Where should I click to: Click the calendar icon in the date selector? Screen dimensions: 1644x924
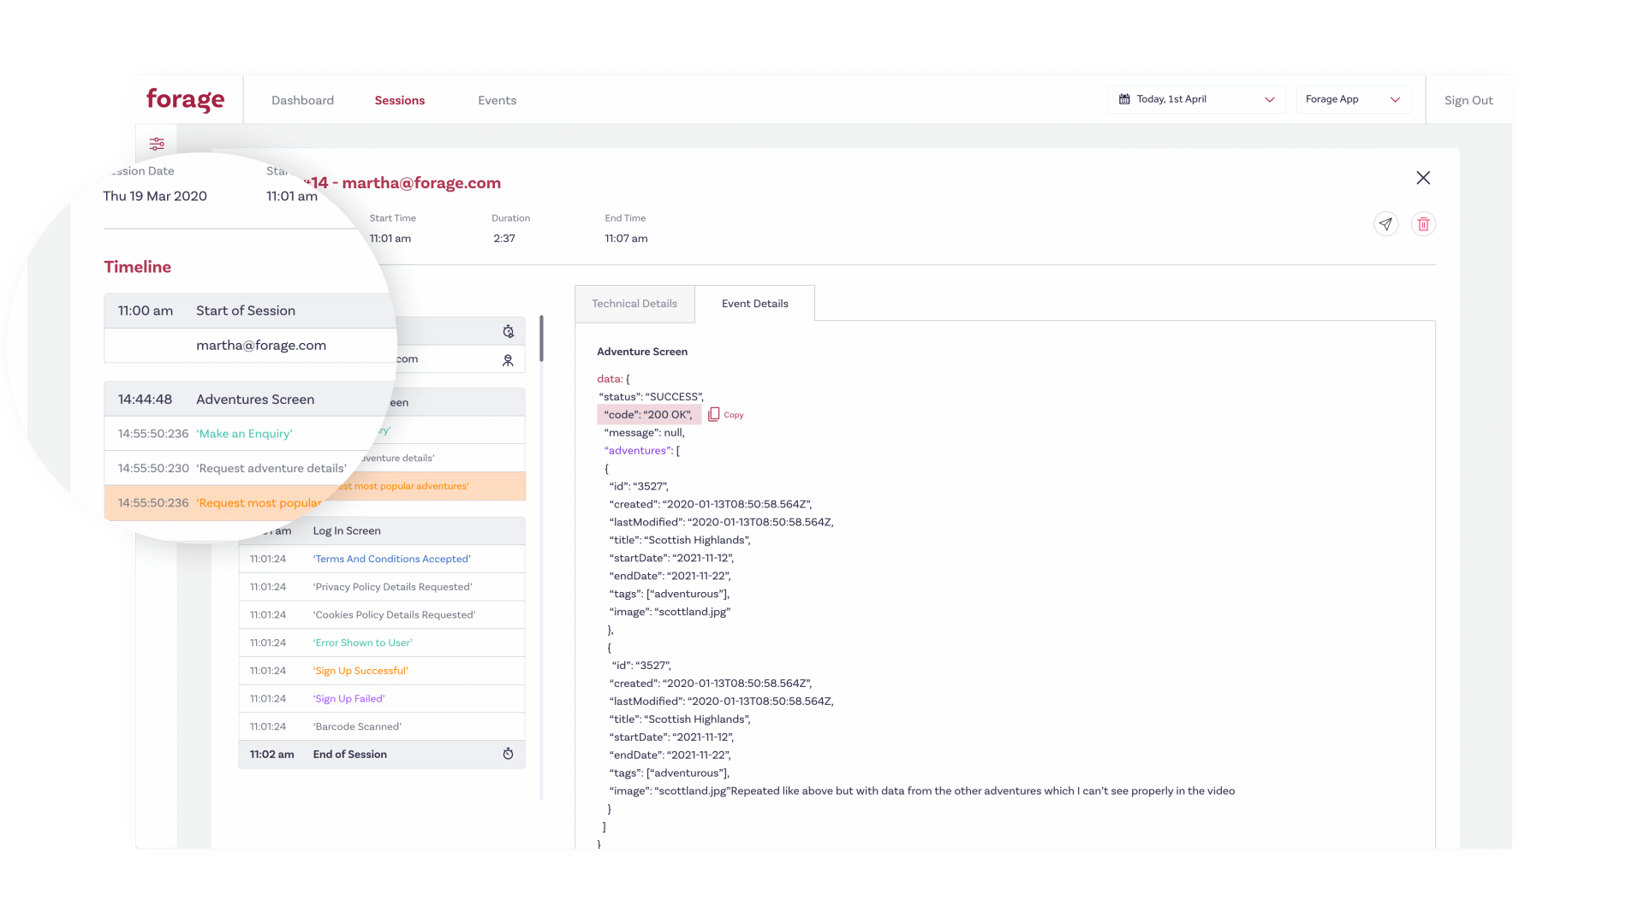(1124, 99)
